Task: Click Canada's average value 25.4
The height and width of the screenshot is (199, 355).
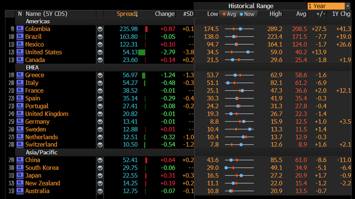Action: 301,60
